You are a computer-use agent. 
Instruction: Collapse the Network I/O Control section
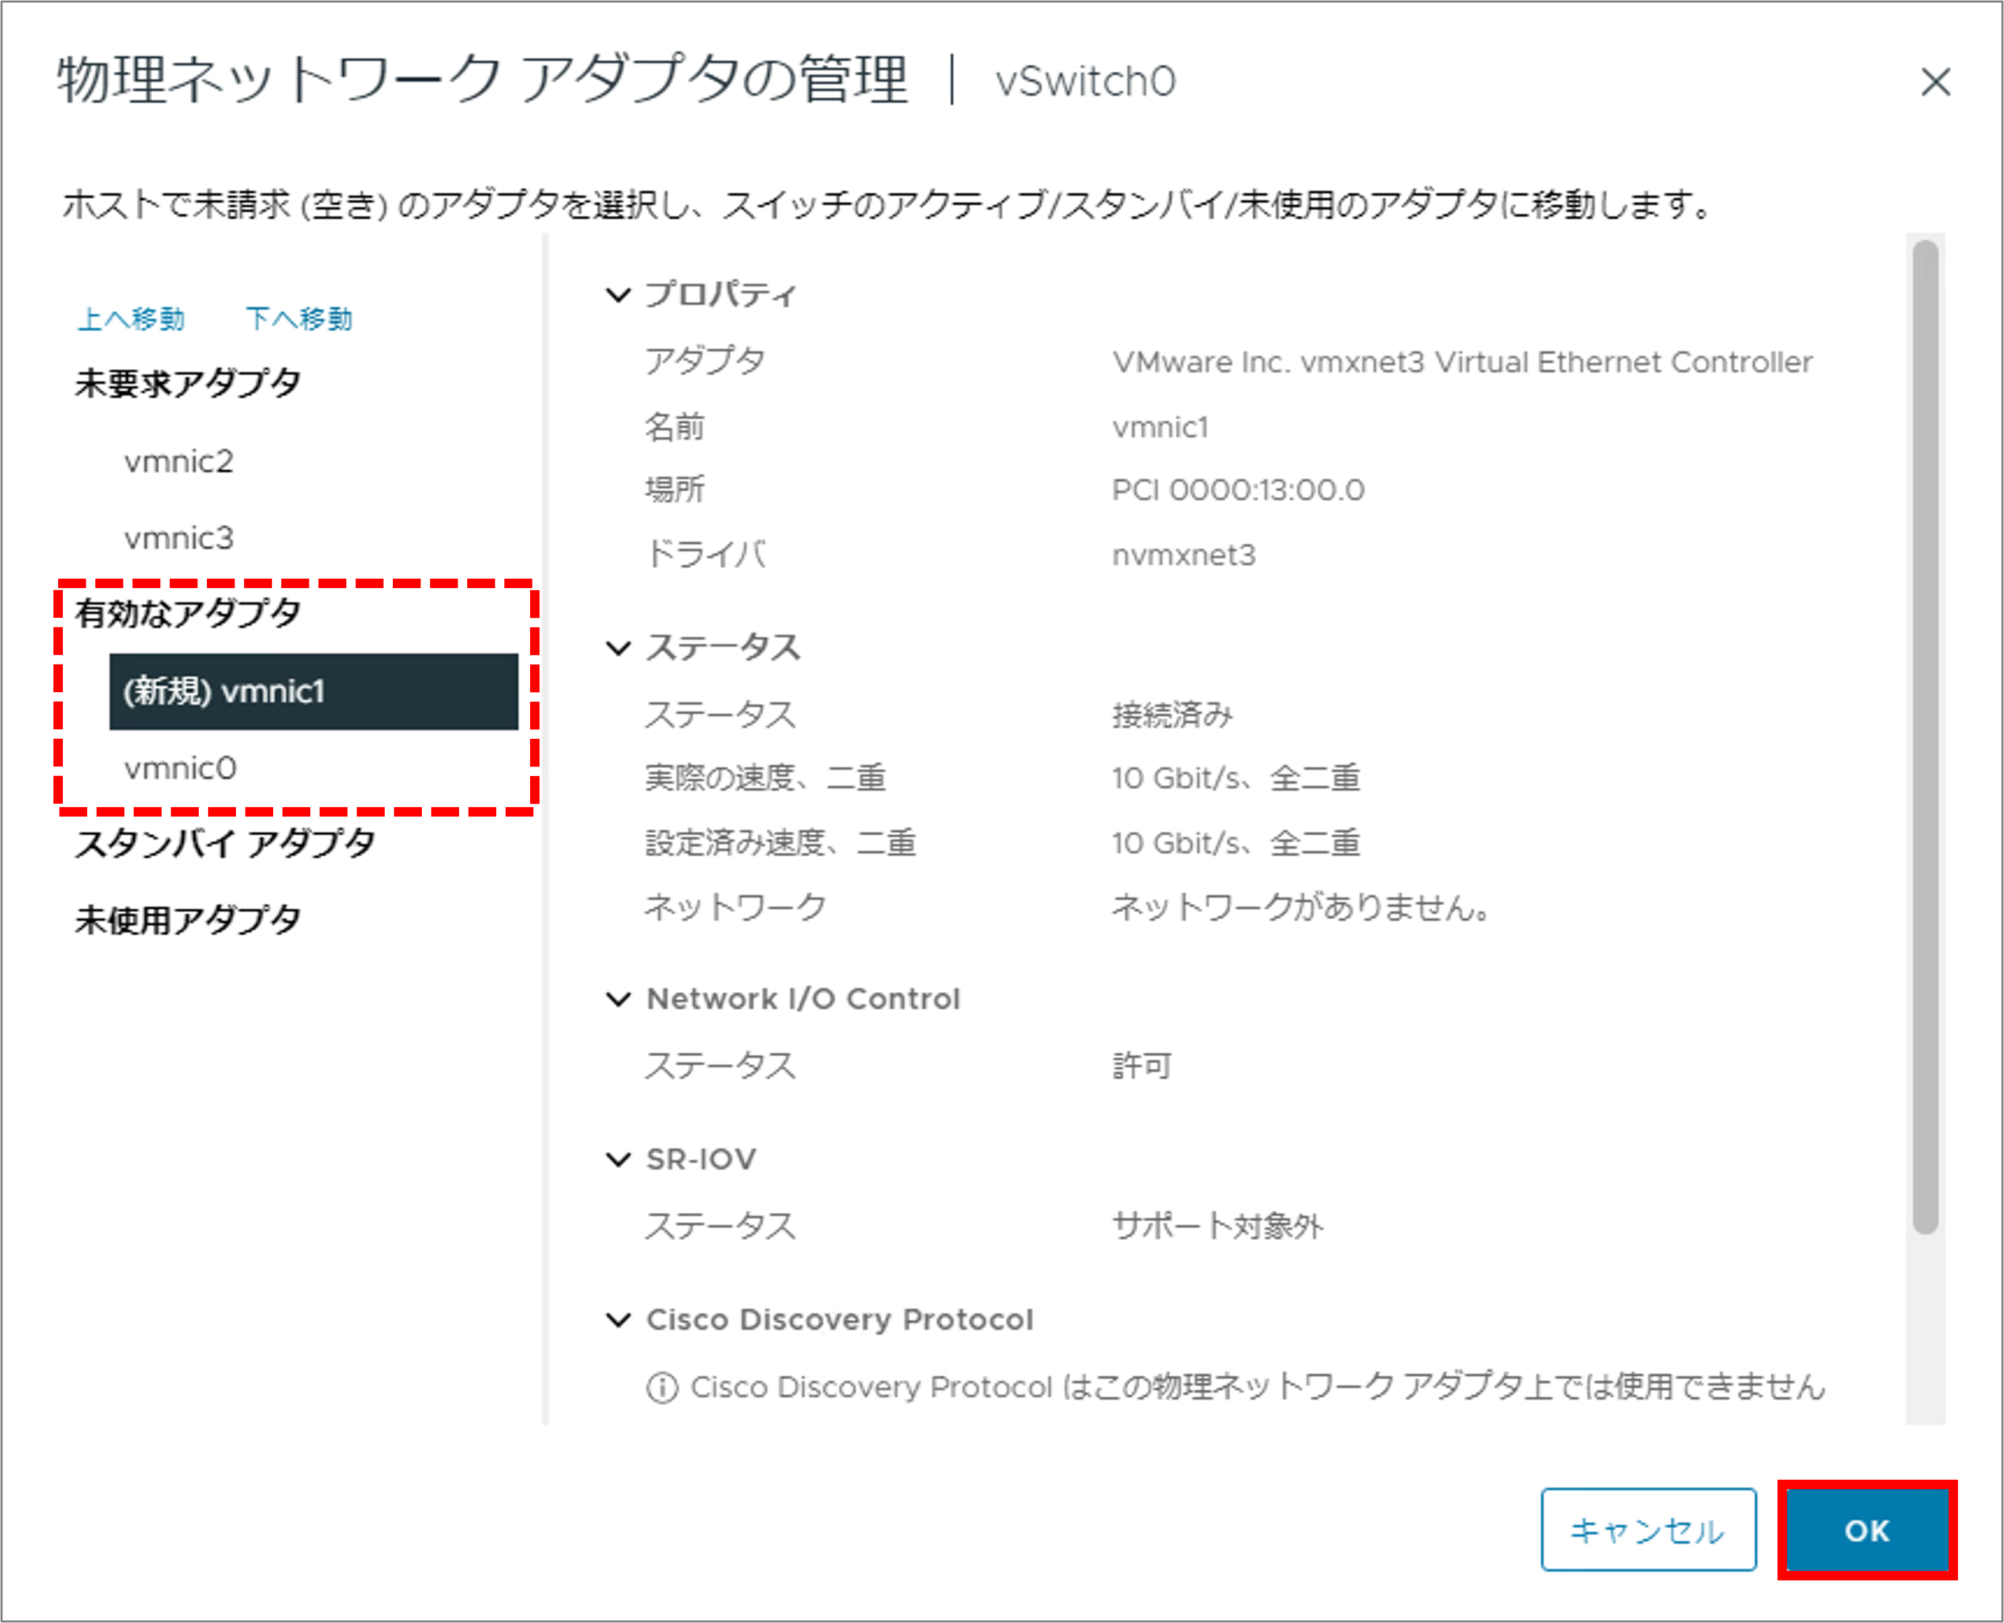[x=618, y=999]
